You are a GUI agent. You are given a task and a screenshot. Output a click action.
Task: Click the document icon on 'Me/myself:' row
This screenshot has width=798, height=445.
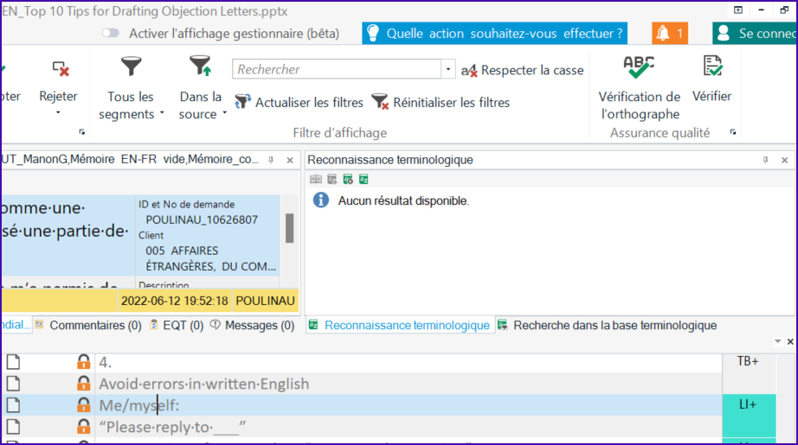coord(14,405)
